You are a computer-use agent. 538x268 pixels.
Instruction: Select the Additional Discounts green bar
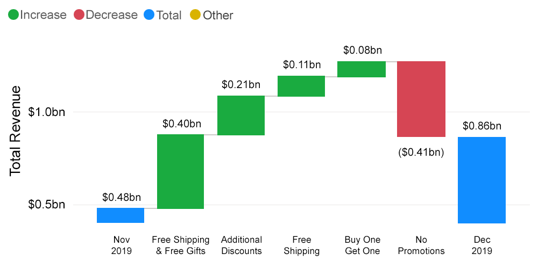tap(241, 115)
